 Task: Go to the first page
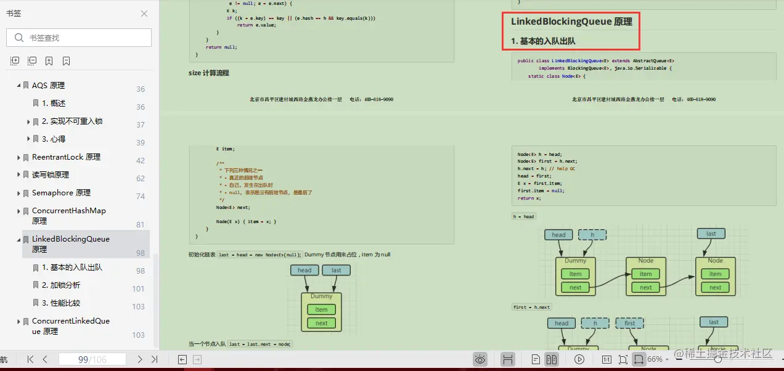[x=30, y=359]
